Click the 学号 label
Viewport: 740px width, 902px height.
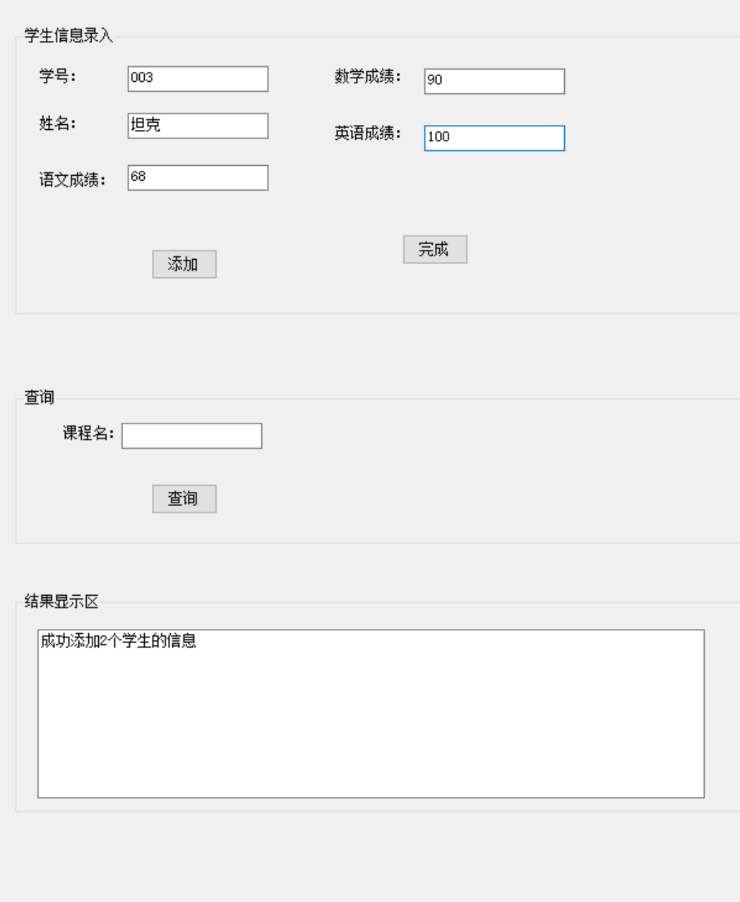[58, 76]
